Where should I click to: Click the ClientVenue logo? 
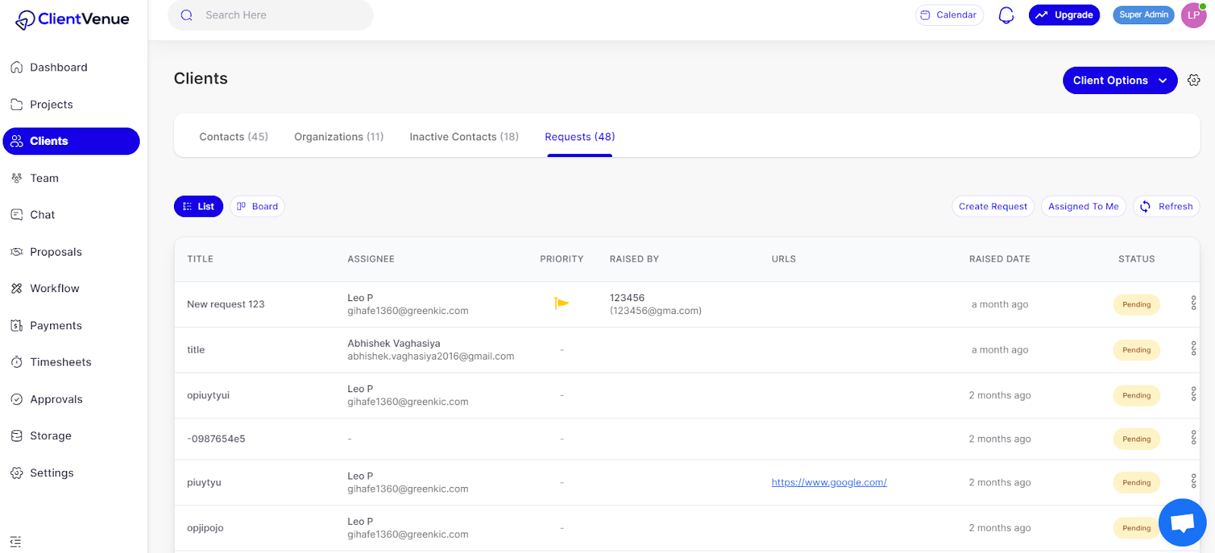[x=73, y=20]
